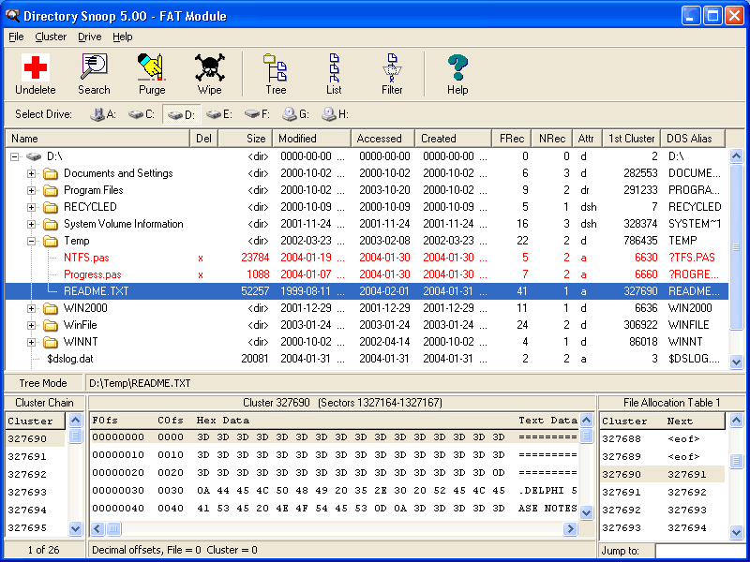Viewport: 750px width, 562px height.
Task: Select drive D:
Action: 181,114
